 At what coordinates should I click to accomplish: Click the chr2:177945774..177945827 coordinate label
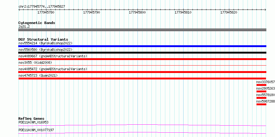tap(42, 7)
